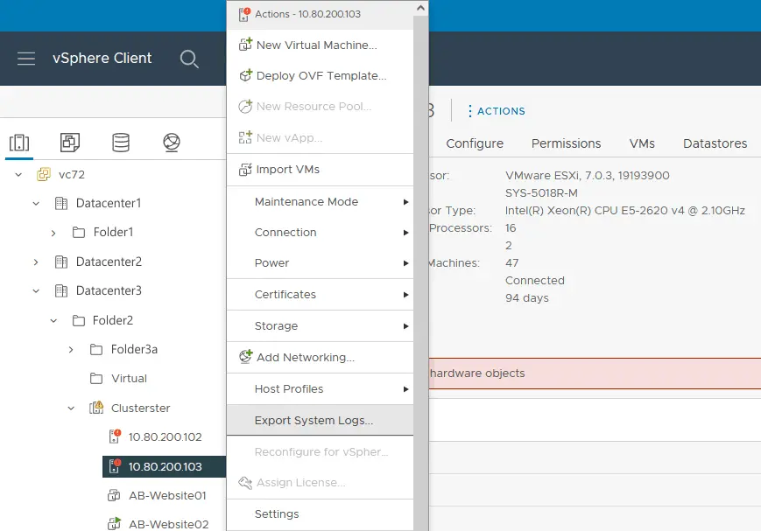Open the Host Profiles submenu
This screenshot has height=531, width=761.
tap(321, 389)
